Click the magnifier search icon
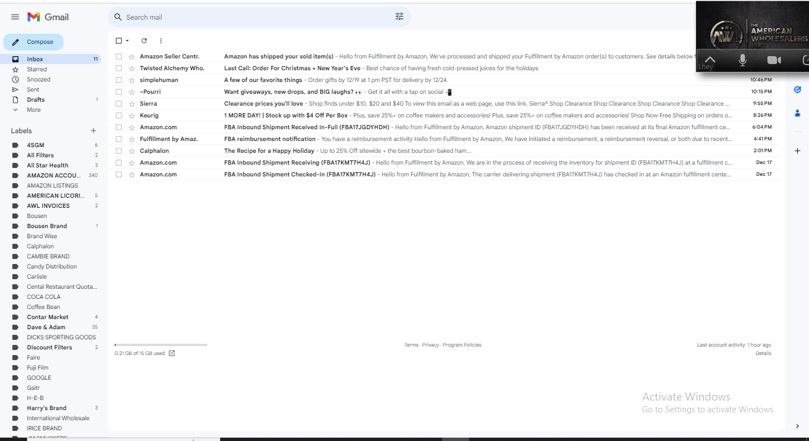 coord(118,17)
